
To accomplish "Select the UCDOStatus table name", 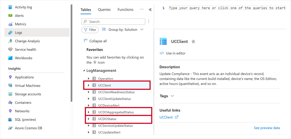I will [x=107, y=119].
